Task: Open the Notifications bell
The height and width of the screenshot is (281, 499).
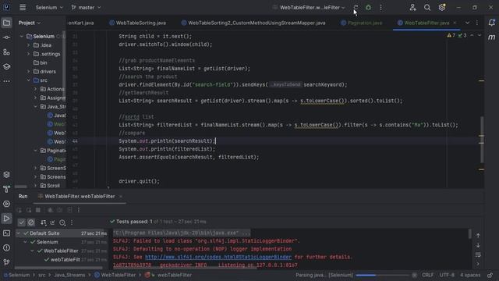Action: pyautogui.click(x=492, y=23)
